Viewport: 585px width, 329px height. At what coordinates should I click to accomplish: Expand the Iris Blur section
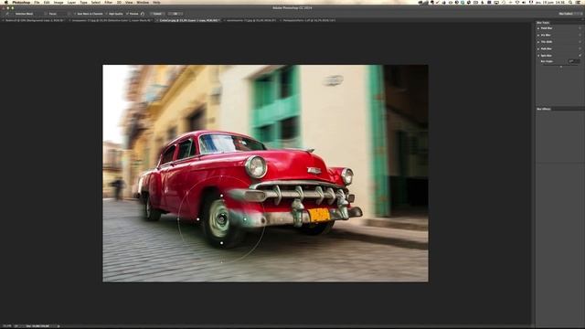click(538, 35)
